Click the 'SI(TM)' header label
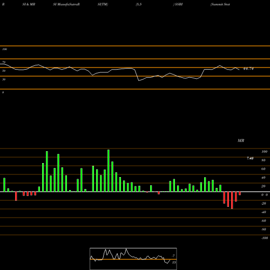The height and width of the screenshot is (270, 270). click(x=103, y=4)
